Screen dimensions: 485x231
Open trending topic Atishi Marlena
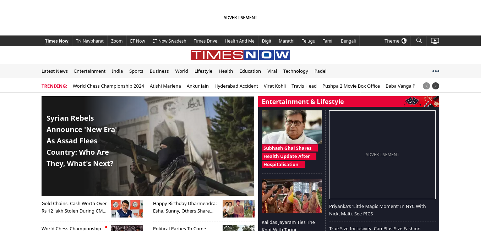pyautogui.click(x=165, y=86)
